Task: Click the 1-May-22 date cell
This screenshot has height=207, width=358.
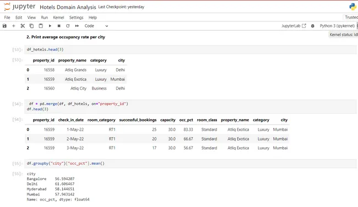Action: [x=75, y=130]
